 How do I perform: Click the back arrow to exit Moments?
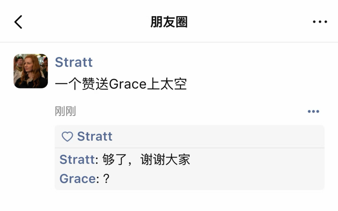pos(18,22)
